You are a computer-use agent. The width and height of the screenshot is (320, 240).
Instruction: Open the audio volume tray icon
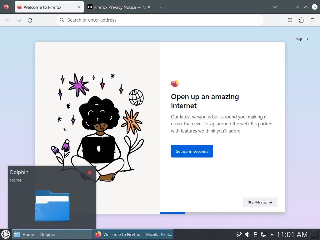(247, 234)
